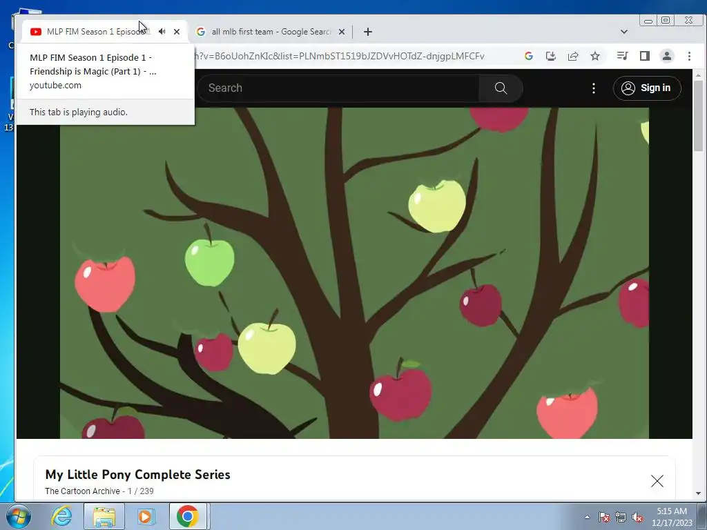Close the My Little Pony Complete Series playlist panel
The width and height of the screenshot is (707, 530).
pos(657,481)
